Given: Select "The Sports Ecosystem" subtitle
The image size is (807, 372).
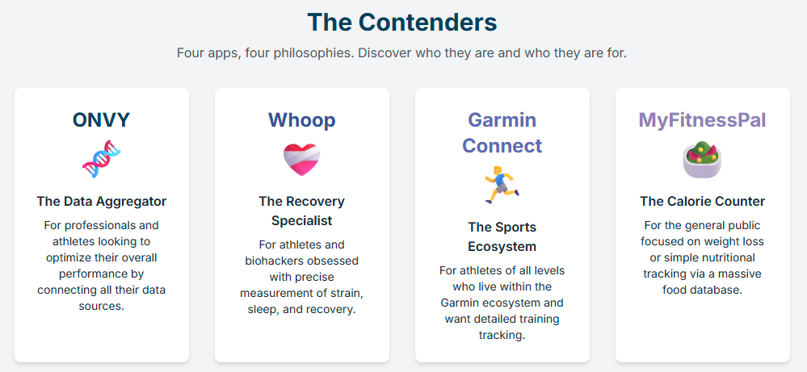Looking at the screenshot, I should [502, 237].
